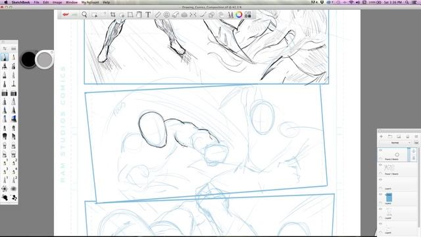Open the Apple menu
The image size is (421, 237).
click(x=6, y=2)
